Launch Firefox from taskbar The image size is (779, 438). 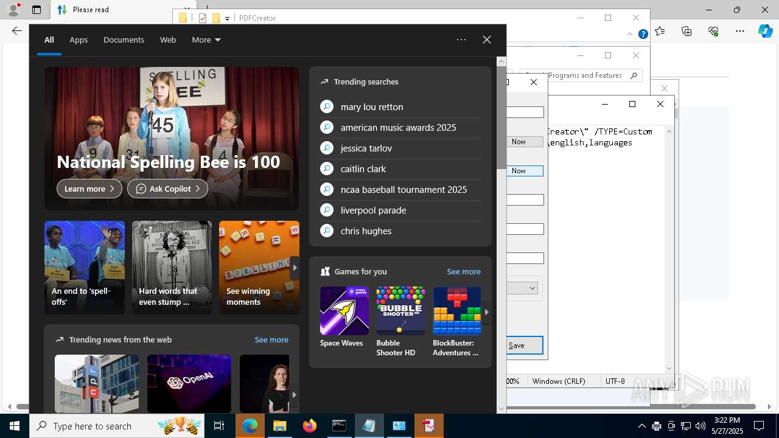click(309, 426)
